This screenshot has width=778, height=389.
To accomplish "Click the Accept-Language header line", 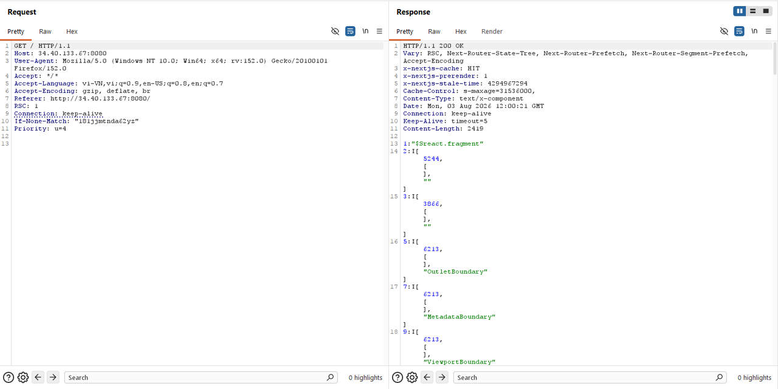I will coord(119,83).
